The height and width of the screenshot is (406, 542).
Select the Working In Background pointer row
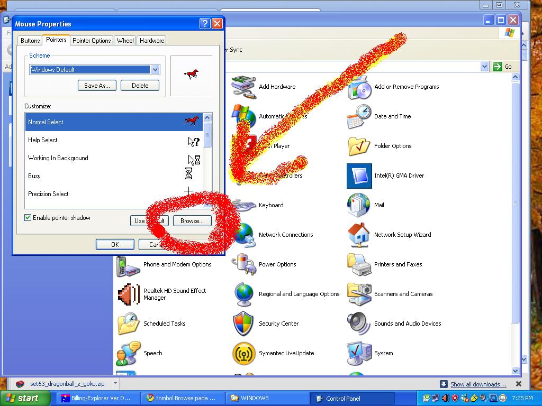click(114, 158)
